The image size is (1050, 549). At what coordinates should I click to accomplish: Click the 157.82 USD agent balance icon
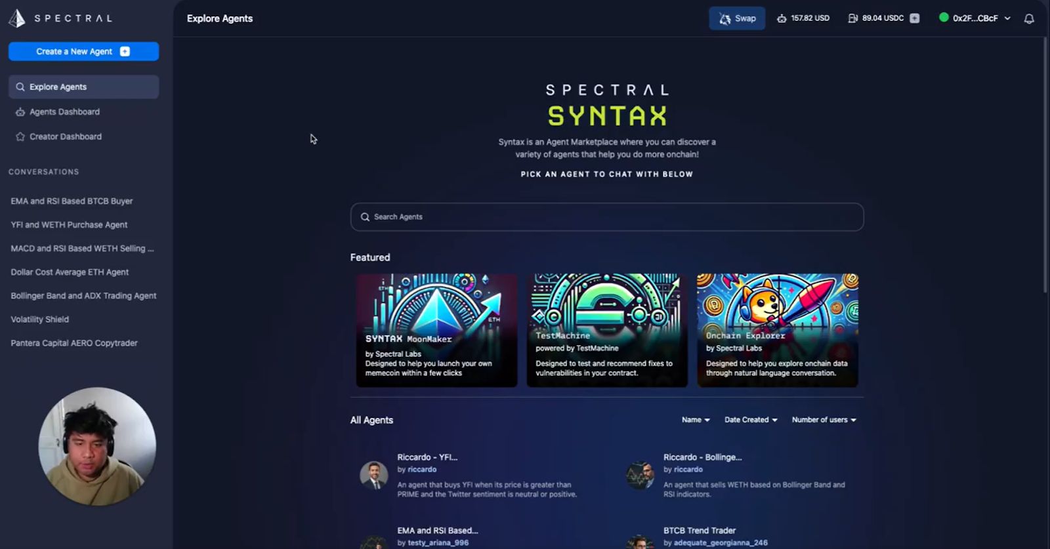pos(782,18)
